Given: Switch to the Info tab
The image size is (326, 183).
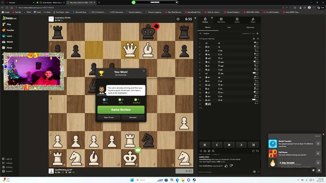Looking at the screenshot, I should click(x=229, y=27).
